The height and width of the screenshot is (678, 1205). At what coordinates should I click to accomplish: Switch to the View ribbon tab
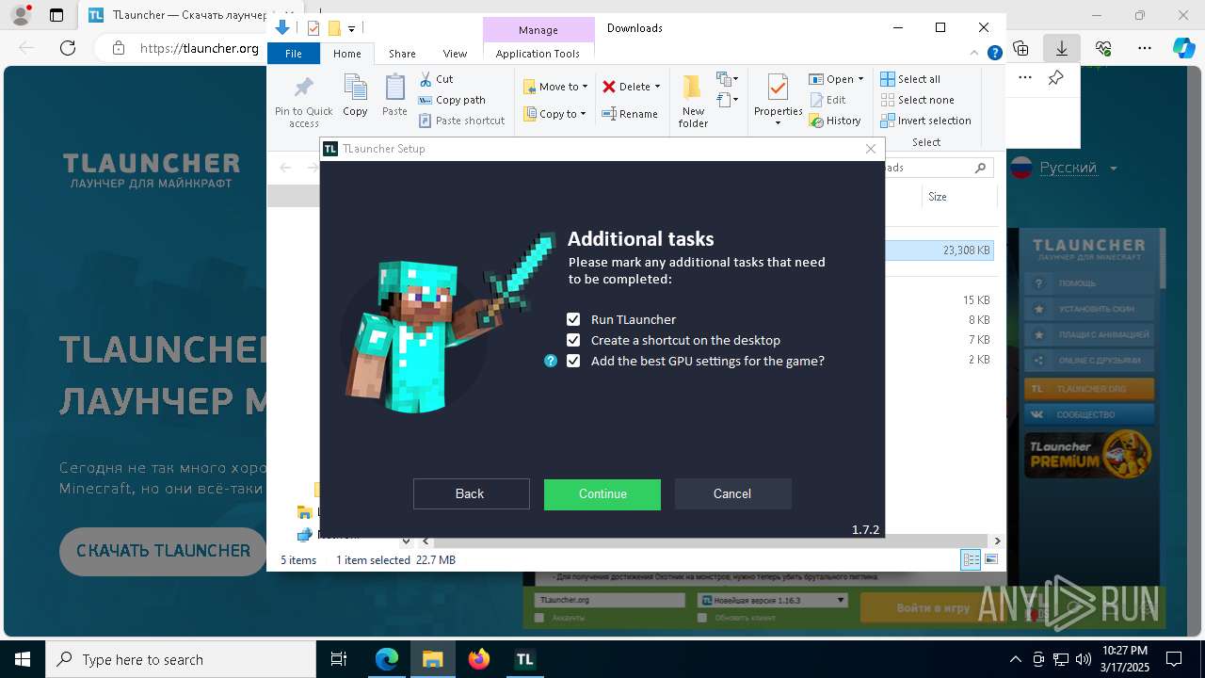455,54
